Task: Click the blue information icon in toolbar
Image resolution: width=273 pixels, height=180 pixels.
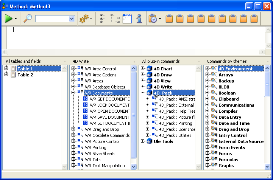Action: [139, 19]
